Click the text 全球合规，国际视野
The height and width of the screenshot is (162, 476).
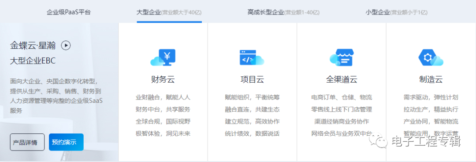163,122
